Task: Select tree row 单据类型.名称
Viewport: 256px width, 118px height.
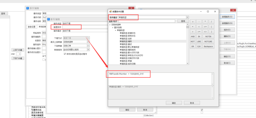Action: (x=125, y=39)
